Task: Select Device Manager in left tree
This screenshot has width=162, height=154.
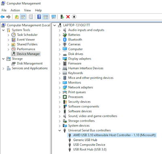Action: pos(28,54)
